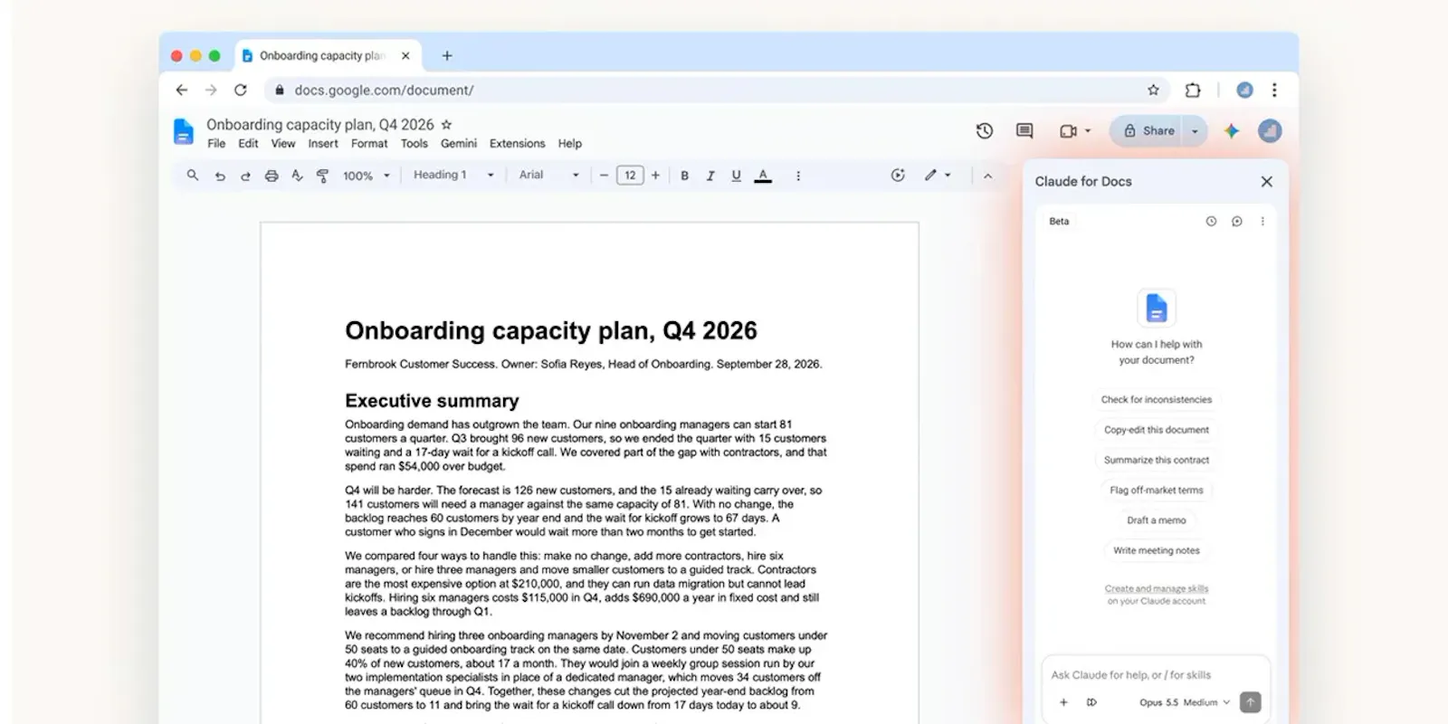Image resolution: width=1448 pixels, height=724 pixels.
Task: Toggle italic formatting
Action: click(x=710, y=176)
